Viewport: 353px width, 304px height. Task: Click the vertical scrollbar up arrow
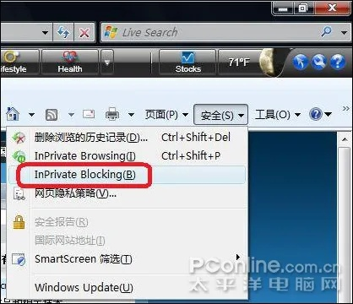coord(345,139)
